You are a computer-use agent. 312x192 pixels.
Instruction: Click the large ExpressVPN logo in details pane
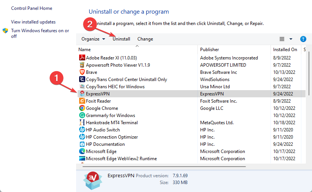pos(93,181)
